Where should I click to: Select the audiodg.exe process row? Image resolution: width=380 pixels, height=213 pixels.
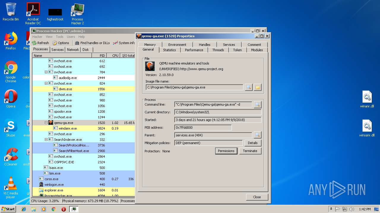click(83, 78)
